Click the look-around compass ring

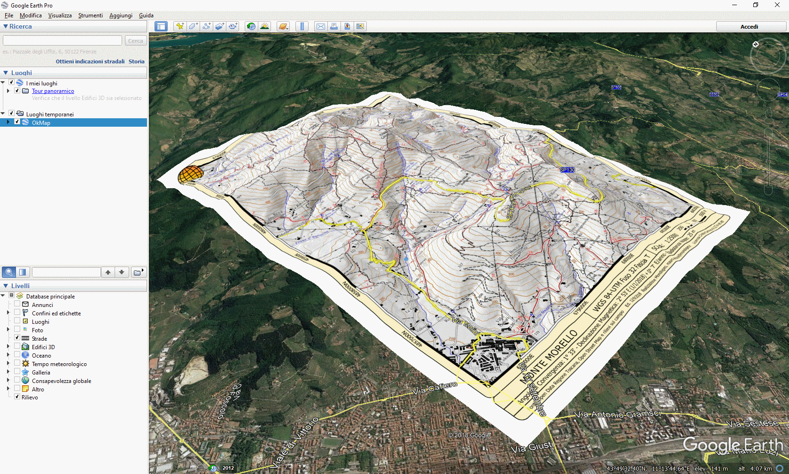[x=768, y=55]
